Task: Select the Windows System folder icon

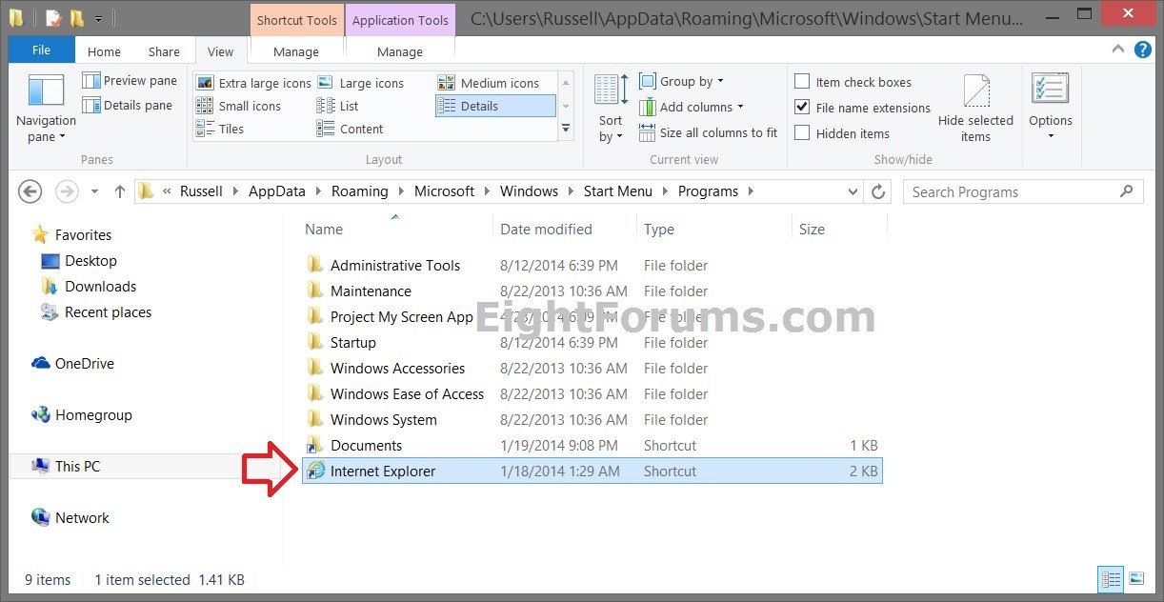Action: (315, 420)
